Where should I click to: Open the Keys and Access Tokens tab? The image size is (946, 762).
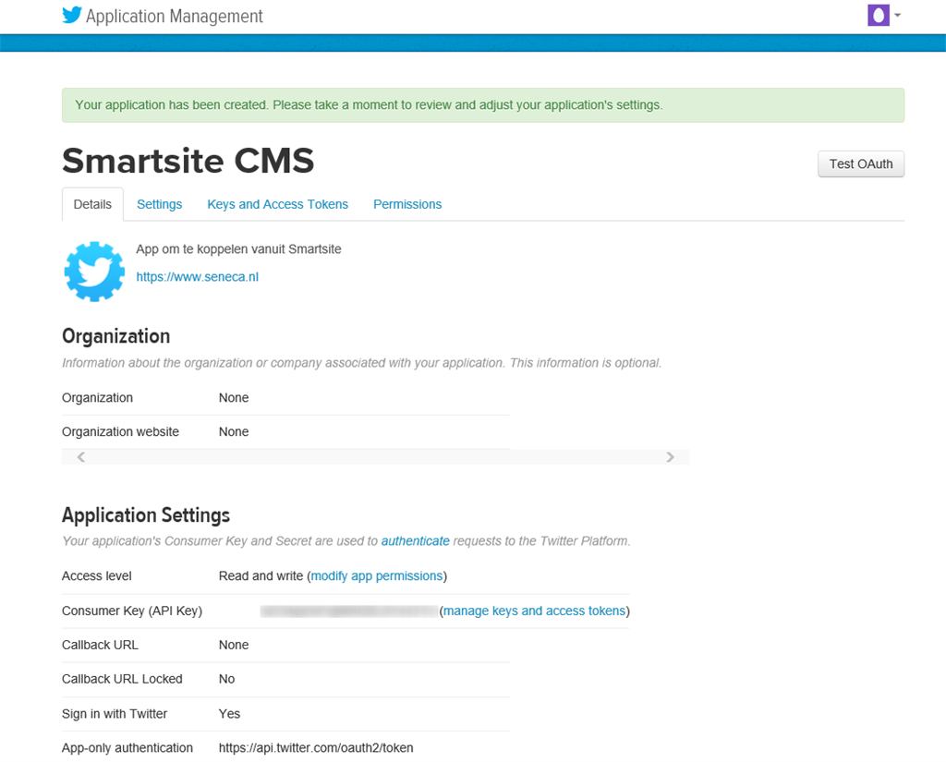tap(277, 204)
